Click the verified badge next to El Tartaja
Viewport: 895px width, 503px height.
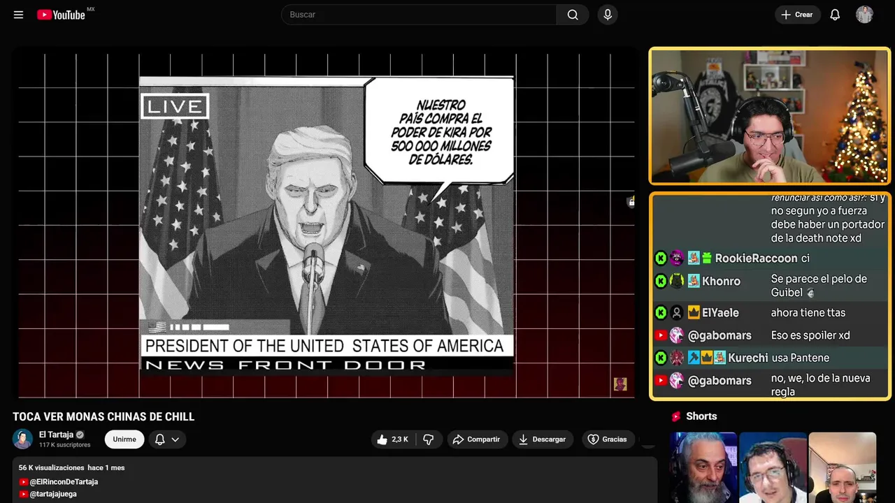80,435
